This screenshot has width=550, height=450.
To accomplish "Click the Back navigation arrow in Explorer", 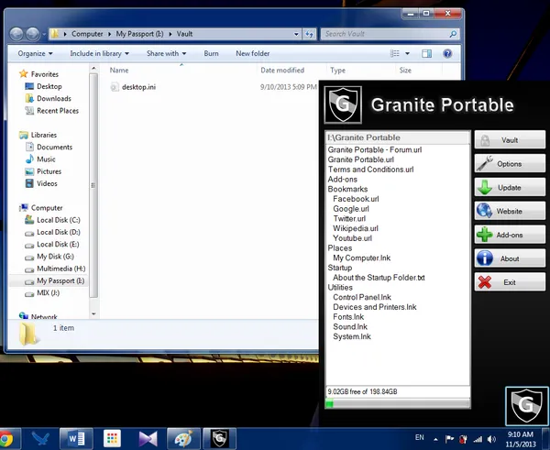I will [x=16, y=34].
